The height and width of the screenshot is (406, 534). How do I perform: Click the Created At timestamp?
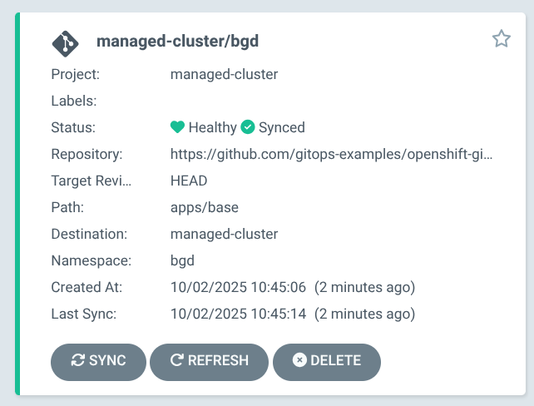click(x=239, y=287)
